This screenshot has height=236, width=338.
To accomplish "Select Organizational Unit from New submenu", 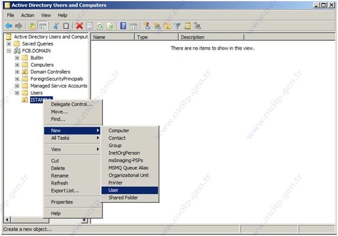I will (130, 175).
